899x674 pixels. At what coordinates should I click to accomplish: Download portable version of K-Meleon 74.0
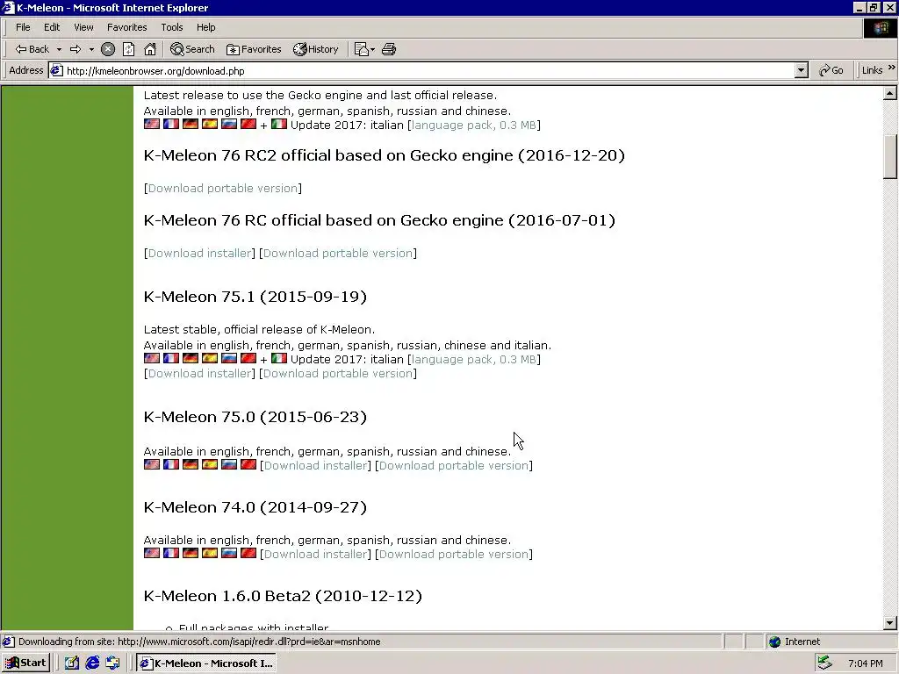454,555
